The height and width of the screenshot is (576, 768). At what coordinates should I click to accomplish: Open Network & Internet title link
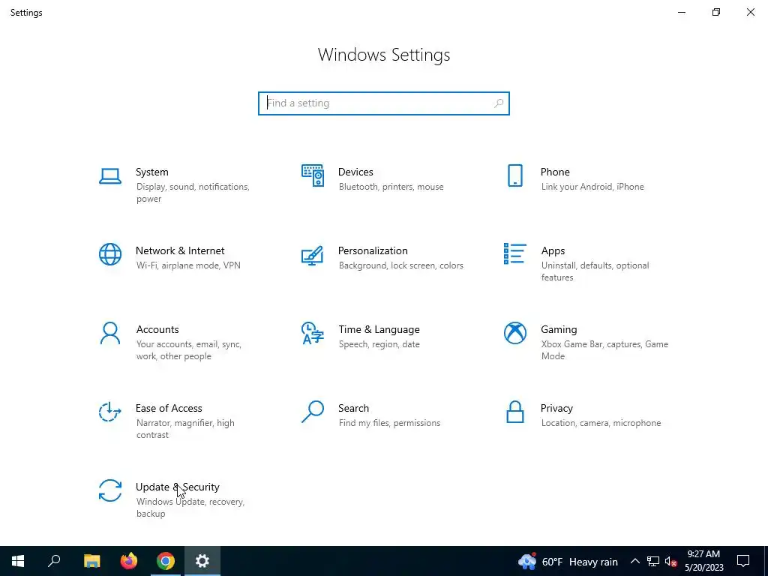tap(180, 250)
